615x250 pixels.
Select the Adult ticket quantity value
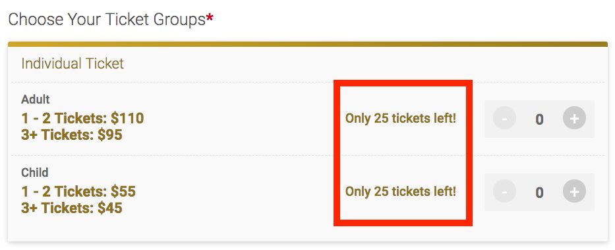click(539, 119)
